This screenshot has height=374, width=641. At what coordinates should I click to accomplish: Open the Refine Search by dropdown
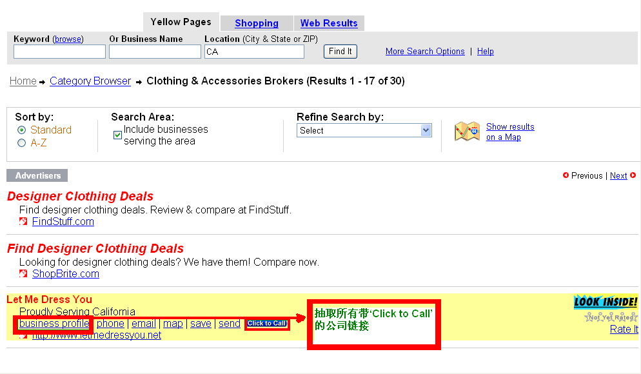click(364, 130)
